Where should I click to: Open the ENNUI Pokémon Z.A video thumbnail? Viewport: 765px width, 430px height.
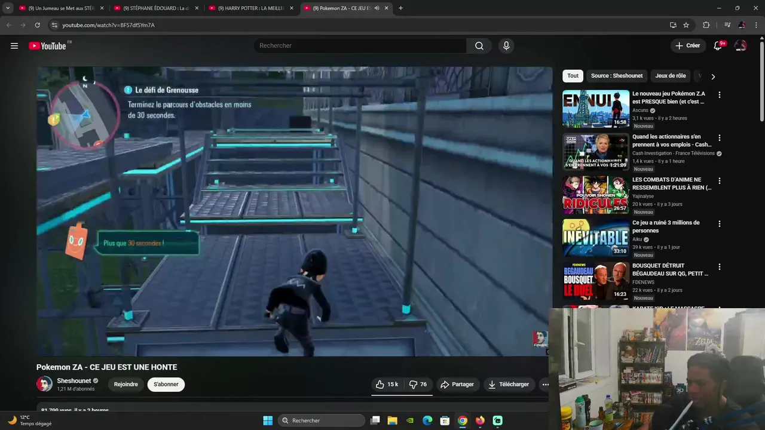596,109
